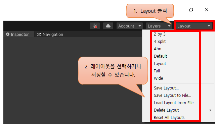217x126 pixels.
Task: Open the collab services icon with red x
Action: tap(95, 26)
